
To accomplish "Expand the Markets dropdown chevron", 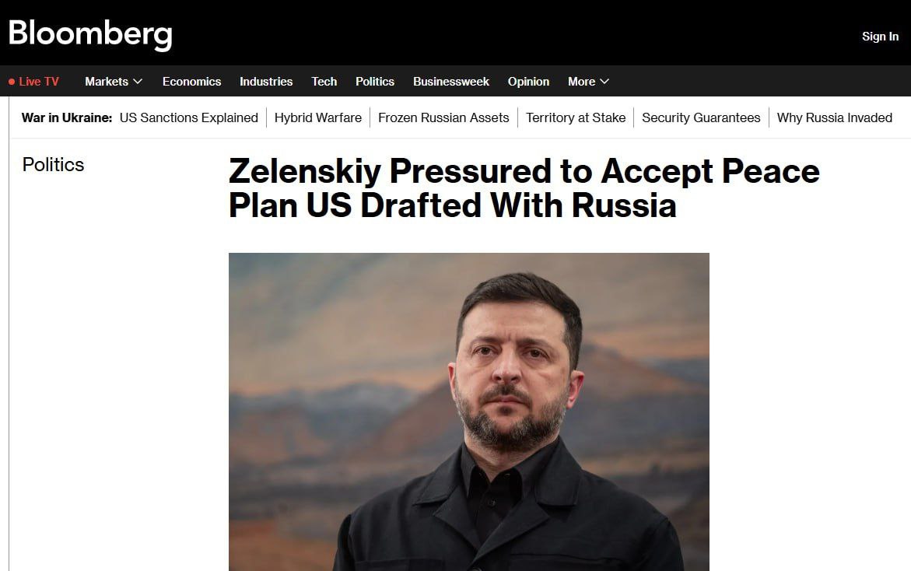I will [138, 82].
